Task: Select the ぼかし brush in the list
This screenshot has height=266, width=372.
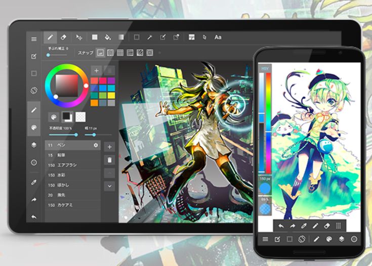Action: click(x=72, y=185)
